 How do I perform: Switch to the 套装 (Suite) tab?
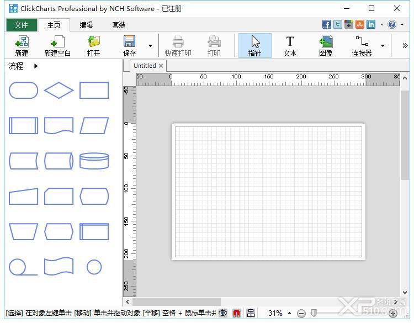pos(119,25)
